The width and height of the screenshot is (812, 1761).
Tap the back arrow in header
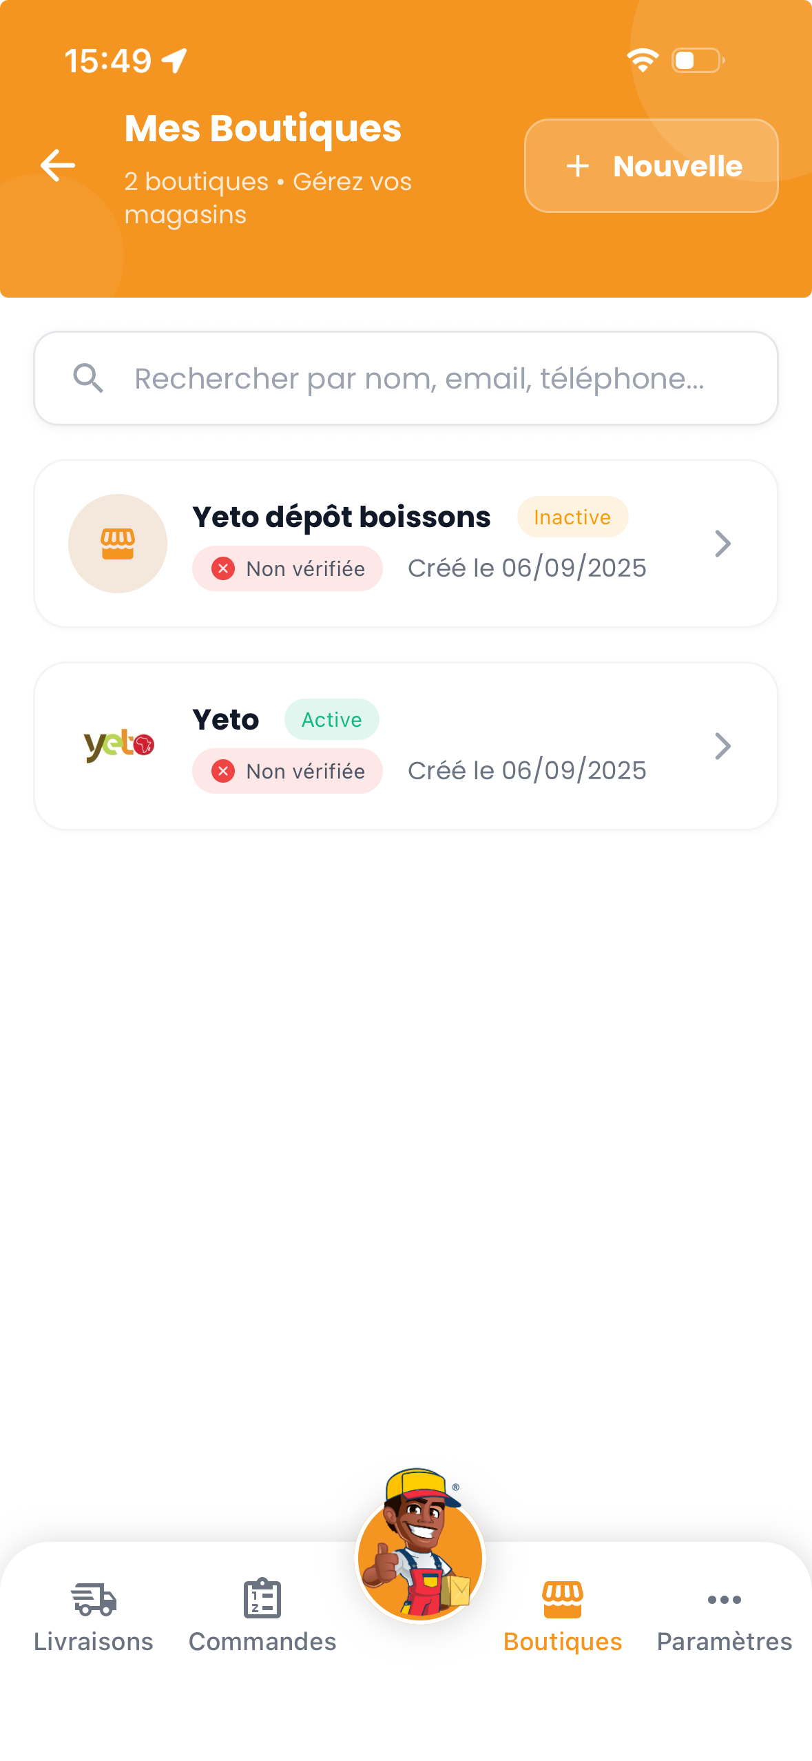(58, 165)
